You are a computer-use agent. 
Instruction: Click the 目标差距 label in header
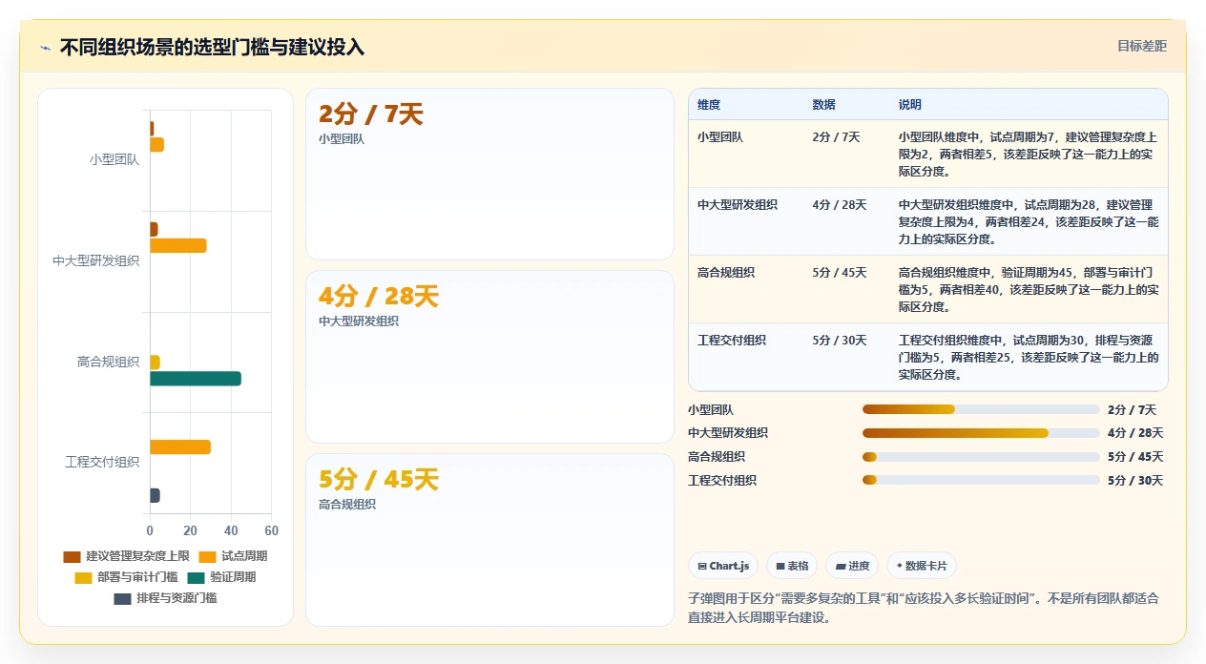(x=1142, y=46)
